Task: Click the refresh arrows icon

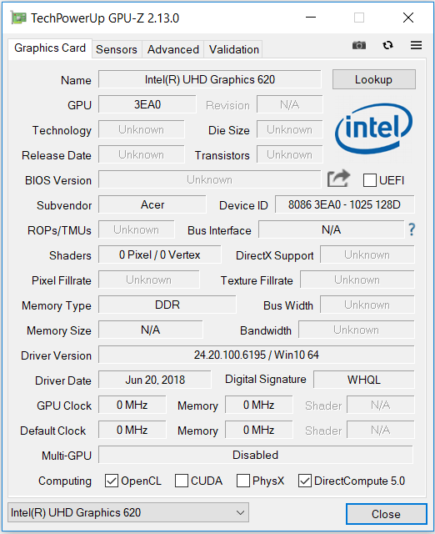Action: point(387,45)
